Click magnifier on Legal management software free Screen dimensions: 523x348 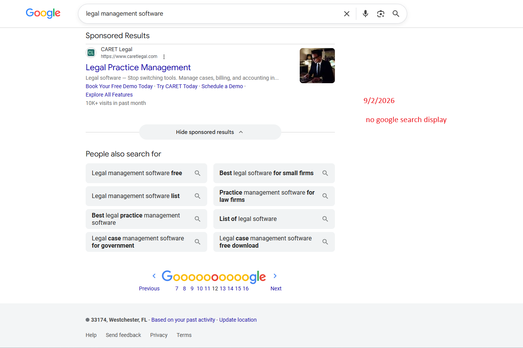click(x=198, y=173)
